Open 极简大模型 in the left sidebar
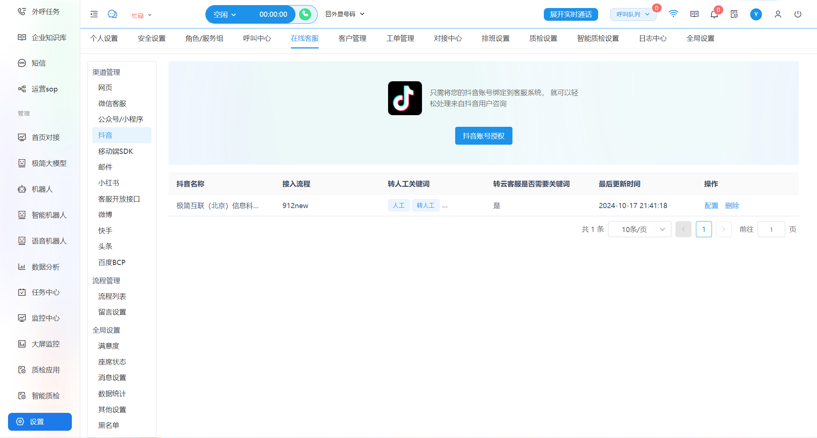Viewport: 817px width, 438px height. click(42, 163)
